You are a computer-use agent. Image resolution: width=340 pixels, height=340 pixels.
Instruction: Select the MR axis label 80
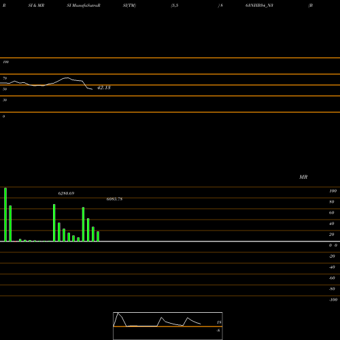coord(332,202)
